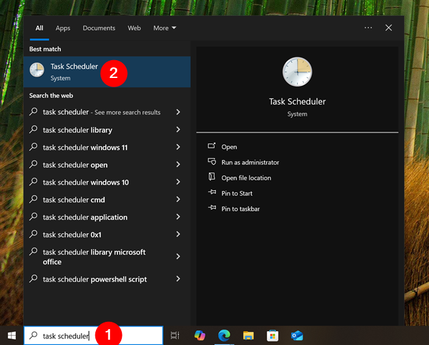Select Open file location
The image size is (429, 345).
tap(246, 178)
